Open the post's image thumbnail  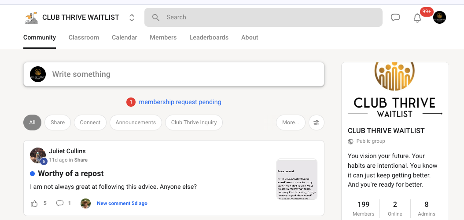pyautogui.click(x=297, y=179)
